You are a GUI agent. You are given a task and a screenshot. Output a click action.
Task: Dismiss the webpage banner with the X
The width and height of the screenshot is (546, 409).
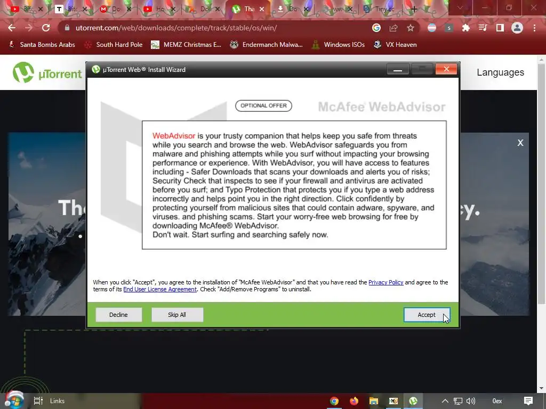point(520,143)
